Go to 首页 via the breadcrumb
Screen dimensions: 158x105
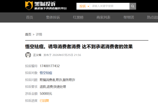(28, 35)
